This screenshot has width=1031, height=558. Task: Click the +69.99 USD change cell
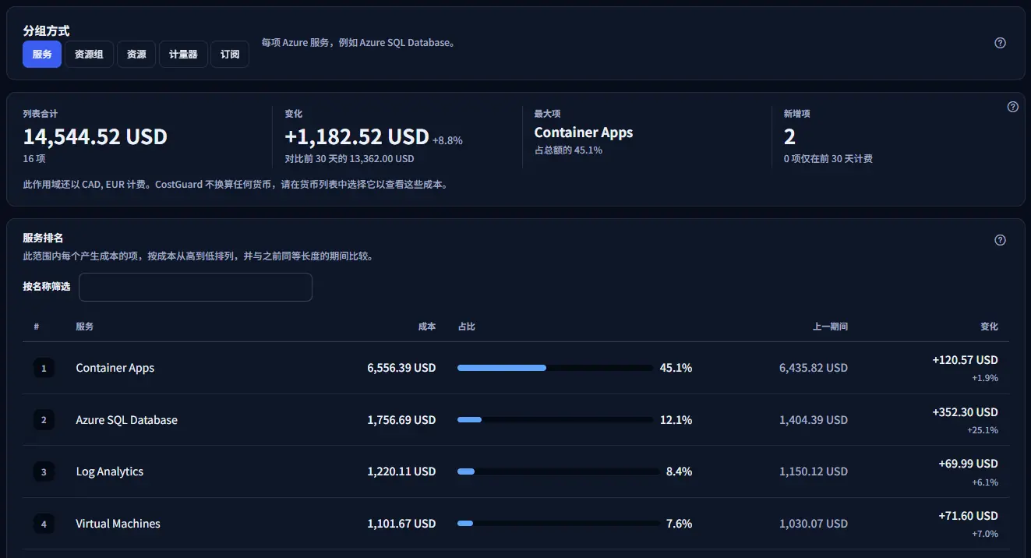[x=968, y=464]
